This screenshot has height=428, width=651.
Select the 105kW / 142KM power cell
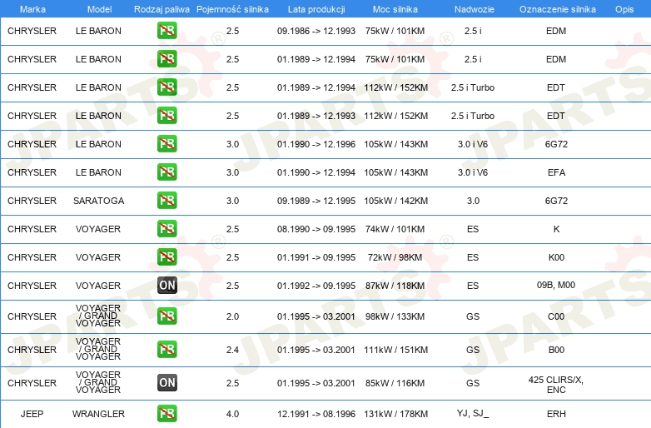395,201
